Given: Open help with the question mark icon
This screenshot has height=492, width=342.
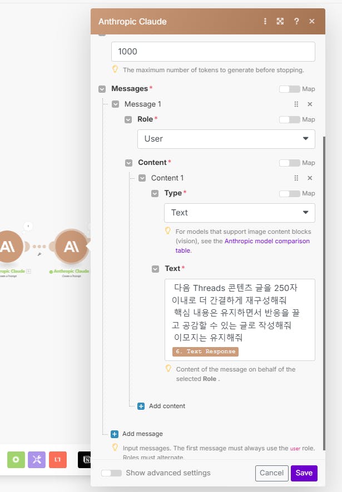Looking at the screenshot, I should [x=296, y=21].
